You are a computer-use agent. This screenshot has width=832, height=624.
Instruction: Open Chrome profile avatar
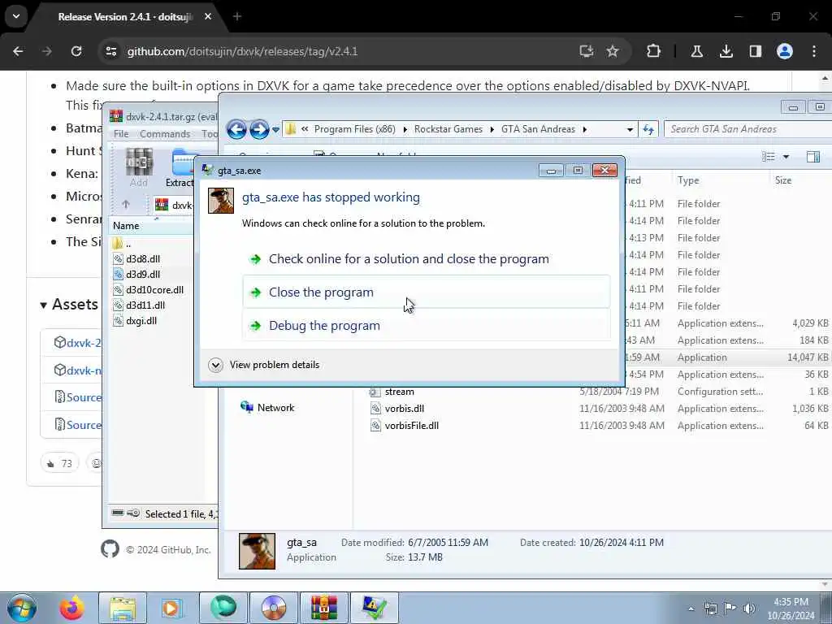point(785,51)
